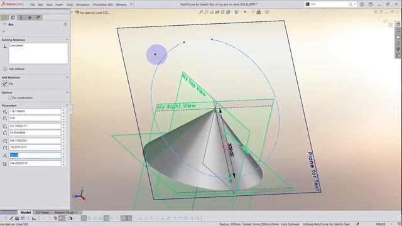
Task: Cancel the sketch with the red X
Action: point(391,24)
